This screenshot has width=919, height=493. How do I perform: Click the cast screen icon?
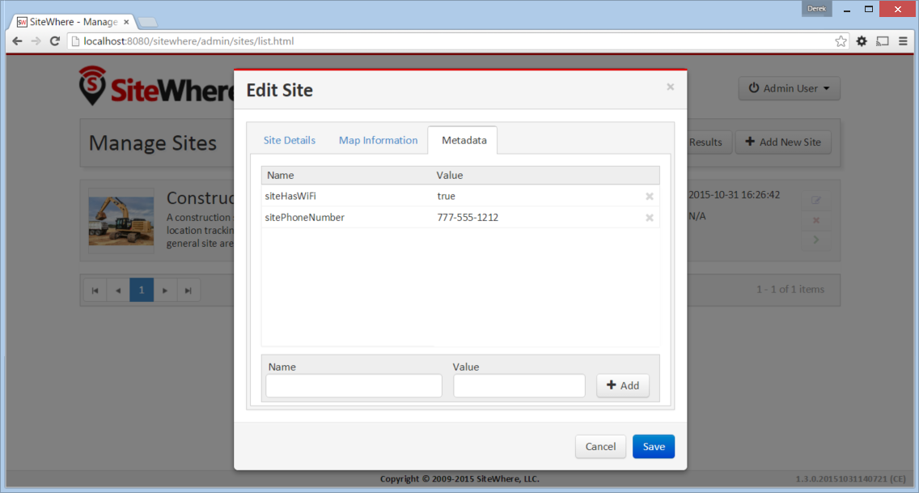pos(882,41)
